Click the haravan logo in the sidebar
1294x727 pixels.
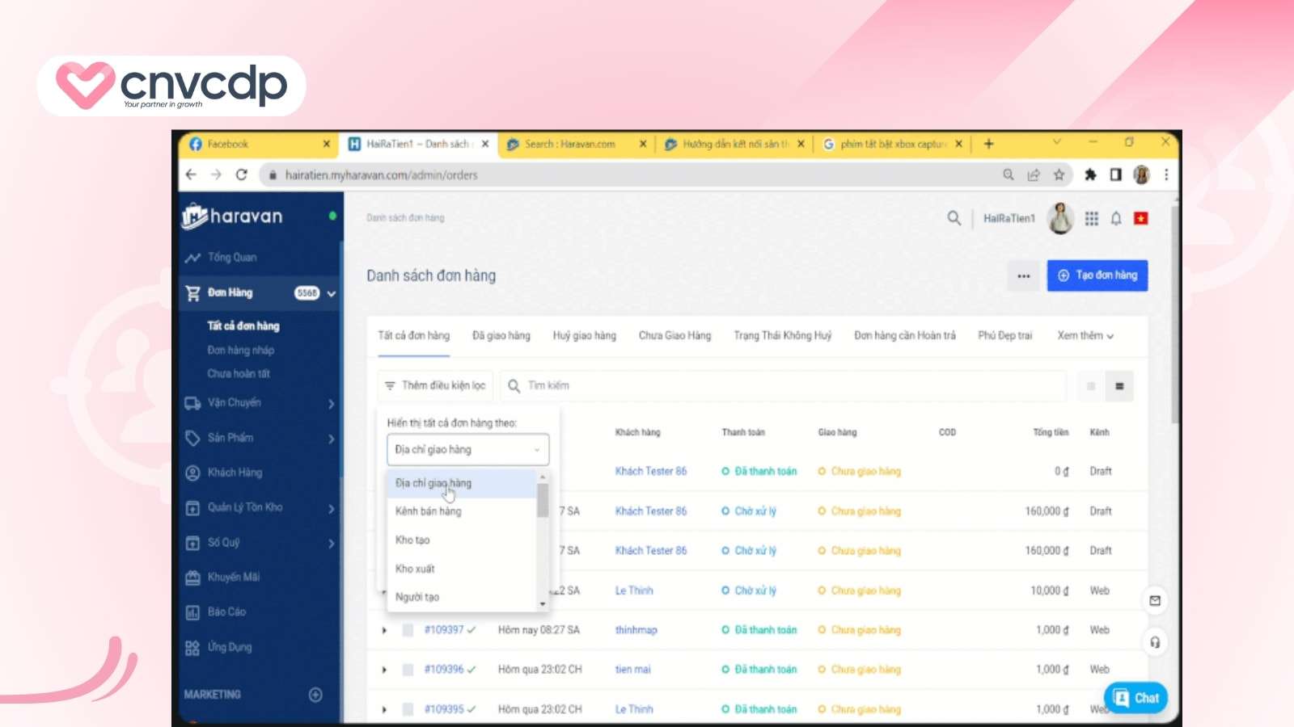point(234,216)
